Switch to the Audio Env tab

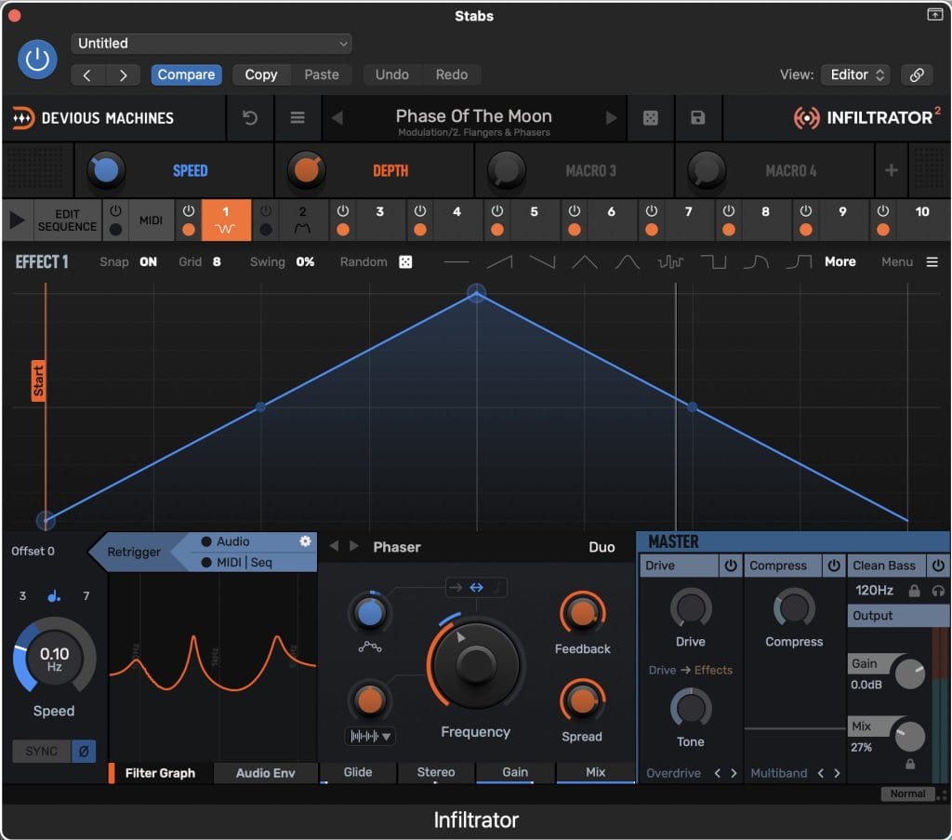[x=265, y=773]
